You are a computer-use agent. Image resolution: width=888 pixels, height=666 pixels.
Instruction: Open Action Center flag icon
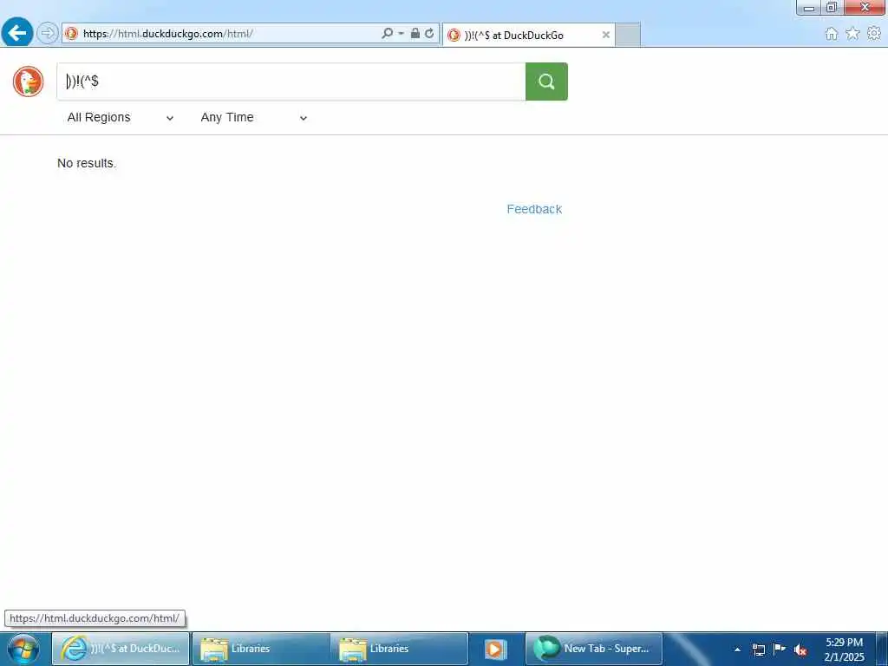click(780, 649)
